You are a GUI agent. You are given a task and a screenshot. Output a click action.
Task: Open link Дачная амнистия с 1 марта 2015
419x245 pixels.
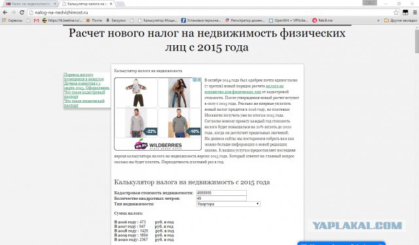(x=86, y=86)
